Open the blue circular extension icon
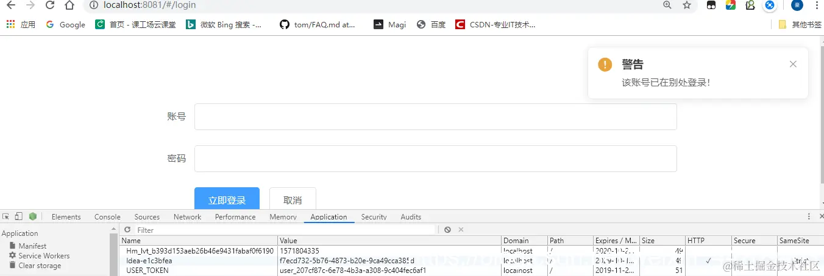 pos(770,5)
